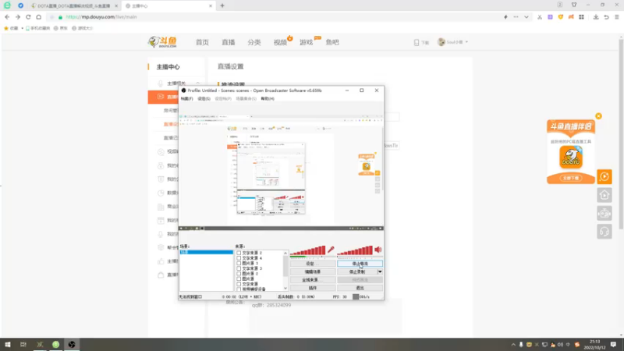
Task: Open the address bar three-dots menu
Action: point(516,17)
